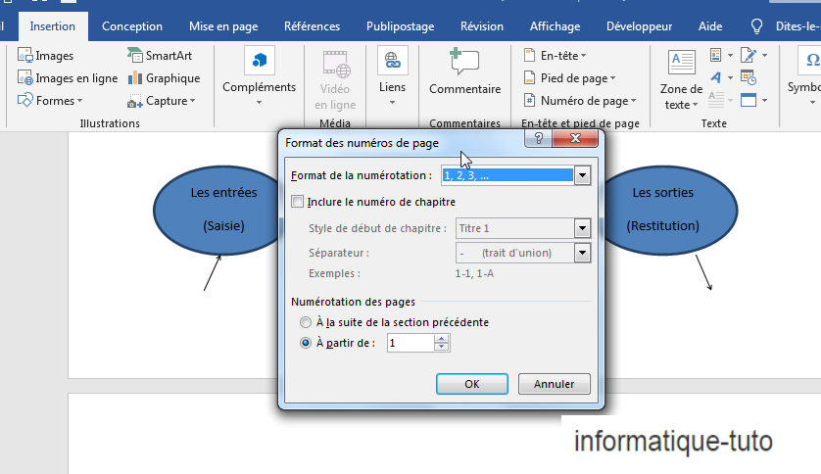
Task: Switch to the Mise en page tab
Action: tap(223, 26)
